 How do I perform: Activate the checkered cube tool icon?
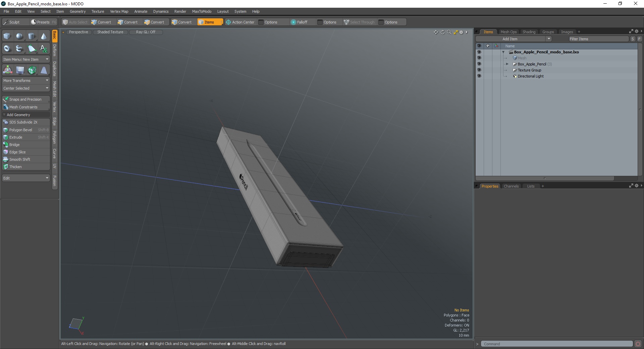coord(32,70)
